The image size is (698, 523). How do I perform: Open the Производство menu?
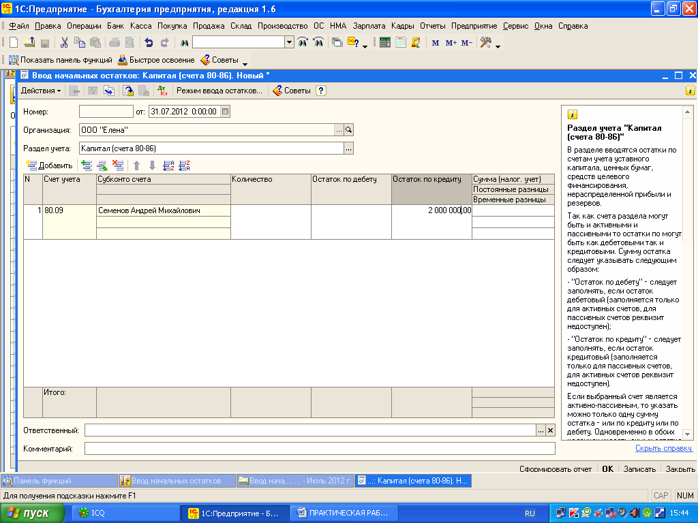click(283, 26)
